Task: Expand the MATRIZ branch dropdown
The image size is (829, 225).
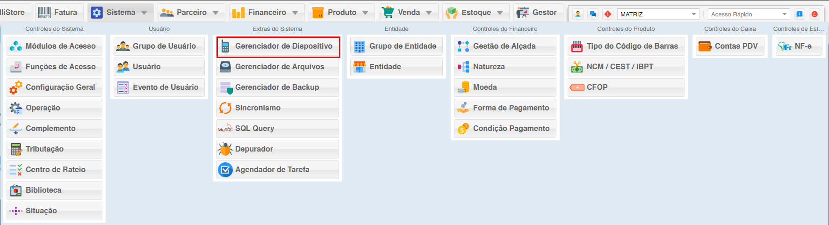Action: click(x=694, y=14)
